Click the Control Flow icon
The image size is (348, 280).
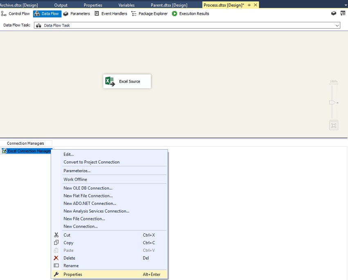coord(4,14)
